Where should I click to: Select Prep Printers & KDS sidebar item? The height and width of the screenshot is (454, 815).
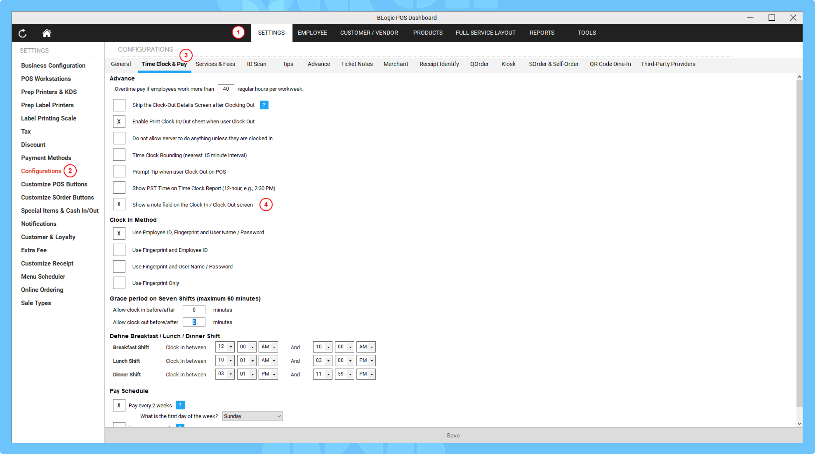tap(49, 92)
